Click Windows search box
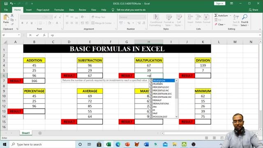The width and height of the screenshot is (263, 148). [x=42, y=144]
